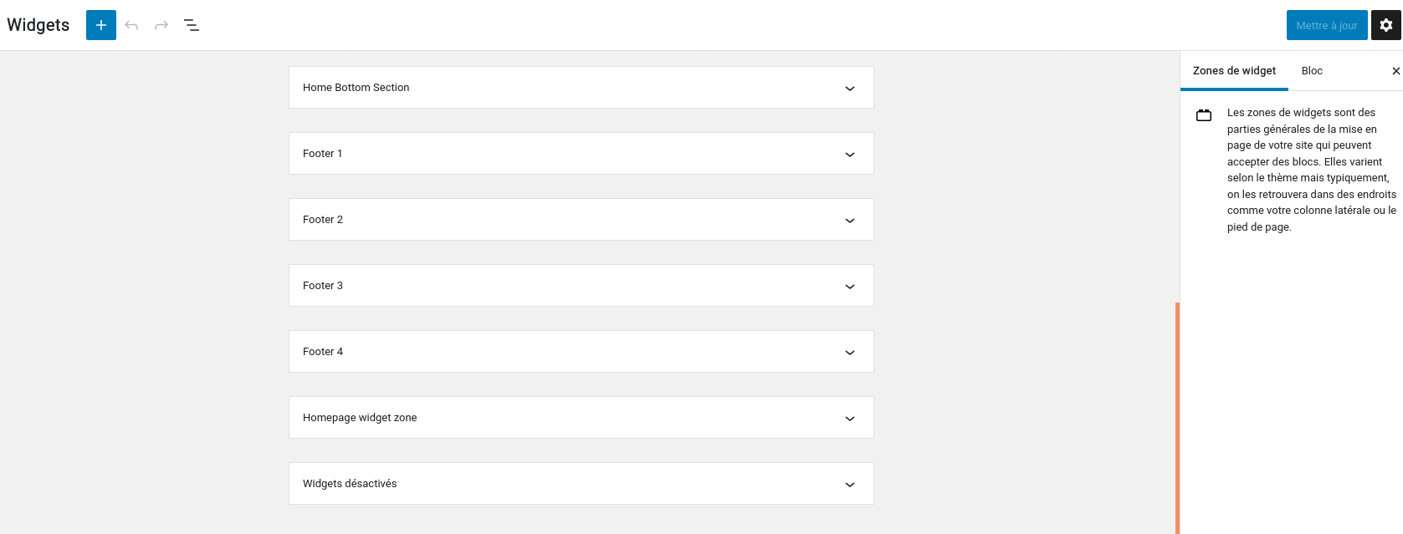The width and height of the screenshot is (1403, 534).
Task: Click the blue add block plus button
Action: pos(101,25)
